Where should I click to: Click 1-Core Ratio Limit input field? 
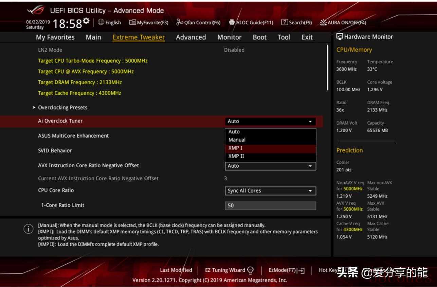tap(270, 206)
